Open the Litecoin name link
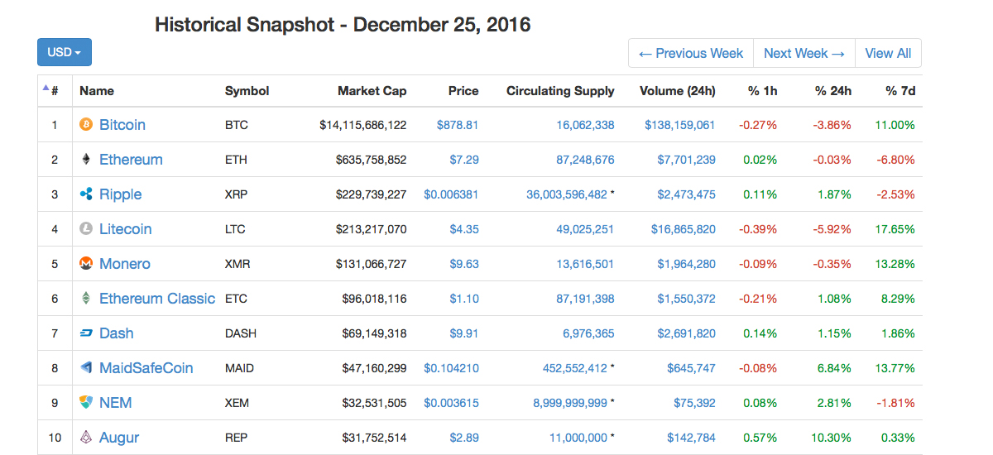Screen dimensions: 993x455 click(x=126, y=229)
